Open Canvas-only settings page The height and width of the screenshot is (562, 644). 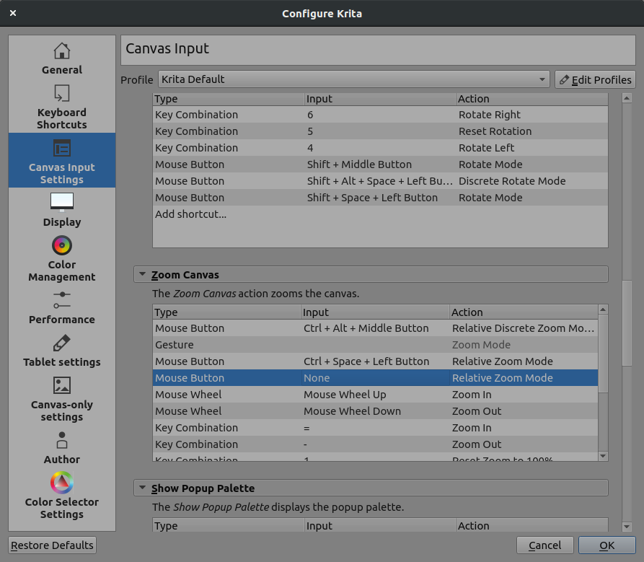pyautogui.click(x=61, y=400)
